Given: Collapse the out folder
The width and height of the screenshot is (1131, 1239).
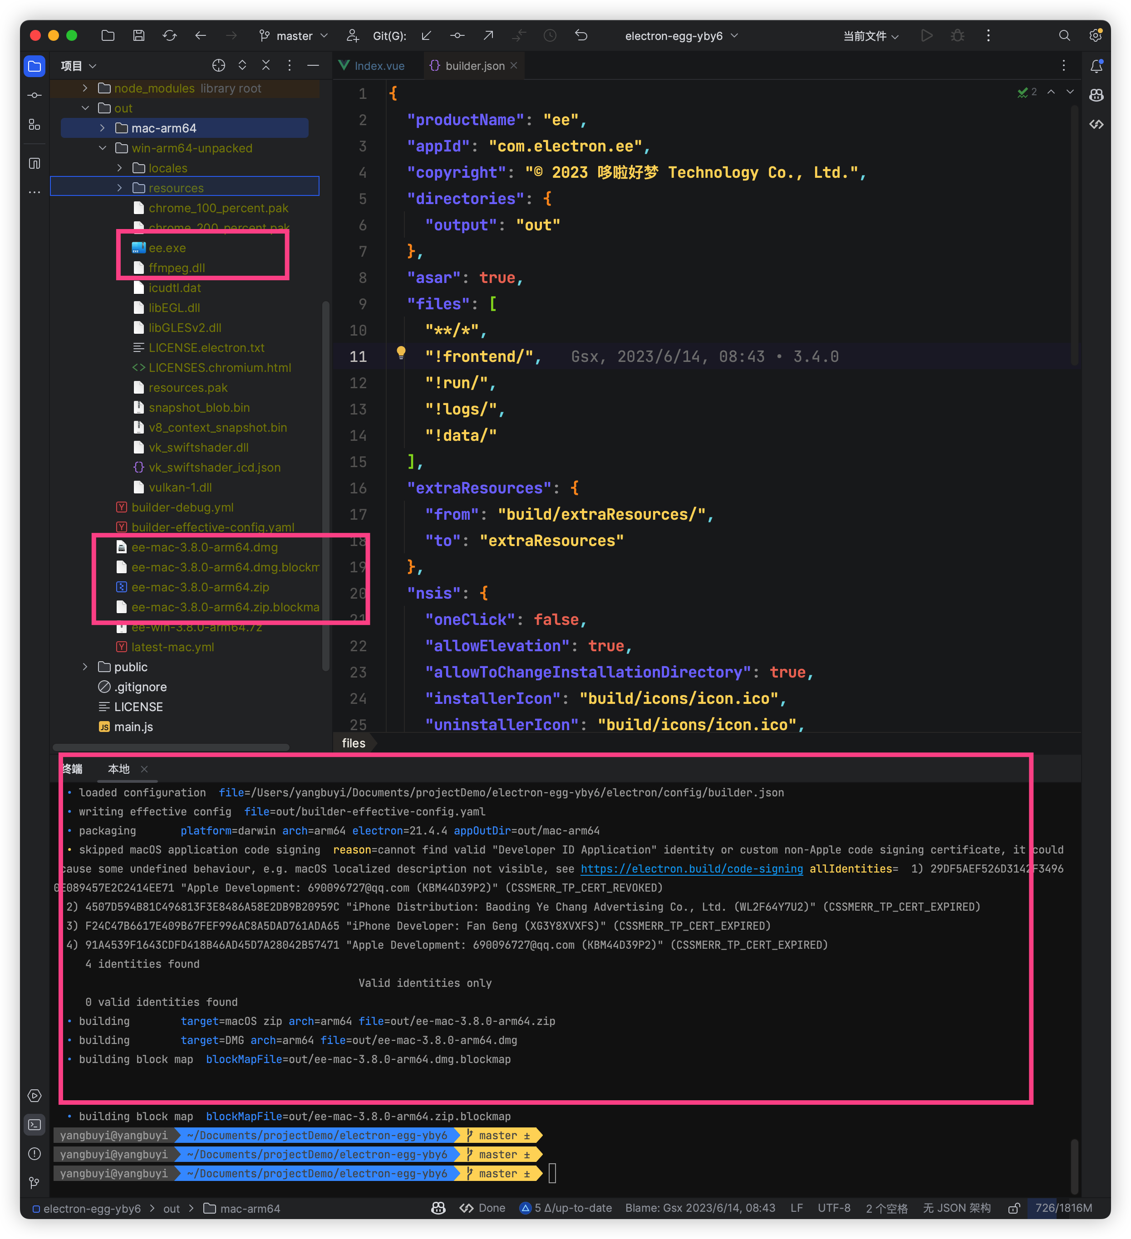Looking at the screenshot, I should pyautogui.click(x=85, y=108).
